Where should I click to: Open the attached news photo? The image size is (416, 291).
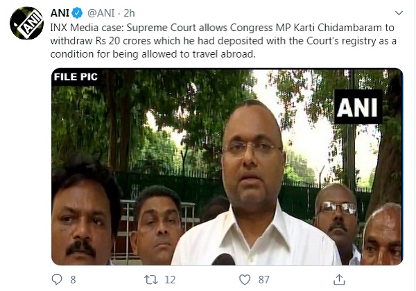click(x=227, y=167)
